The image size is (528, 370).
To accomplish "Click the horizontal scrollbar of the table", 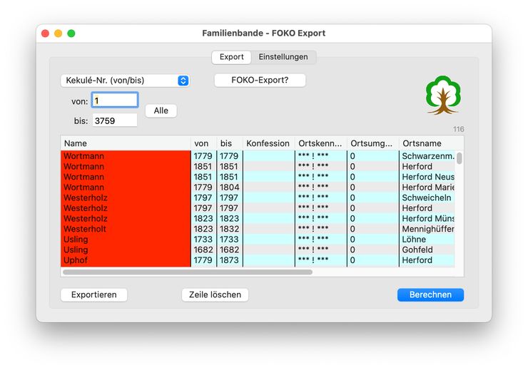I will coord(187,272).
